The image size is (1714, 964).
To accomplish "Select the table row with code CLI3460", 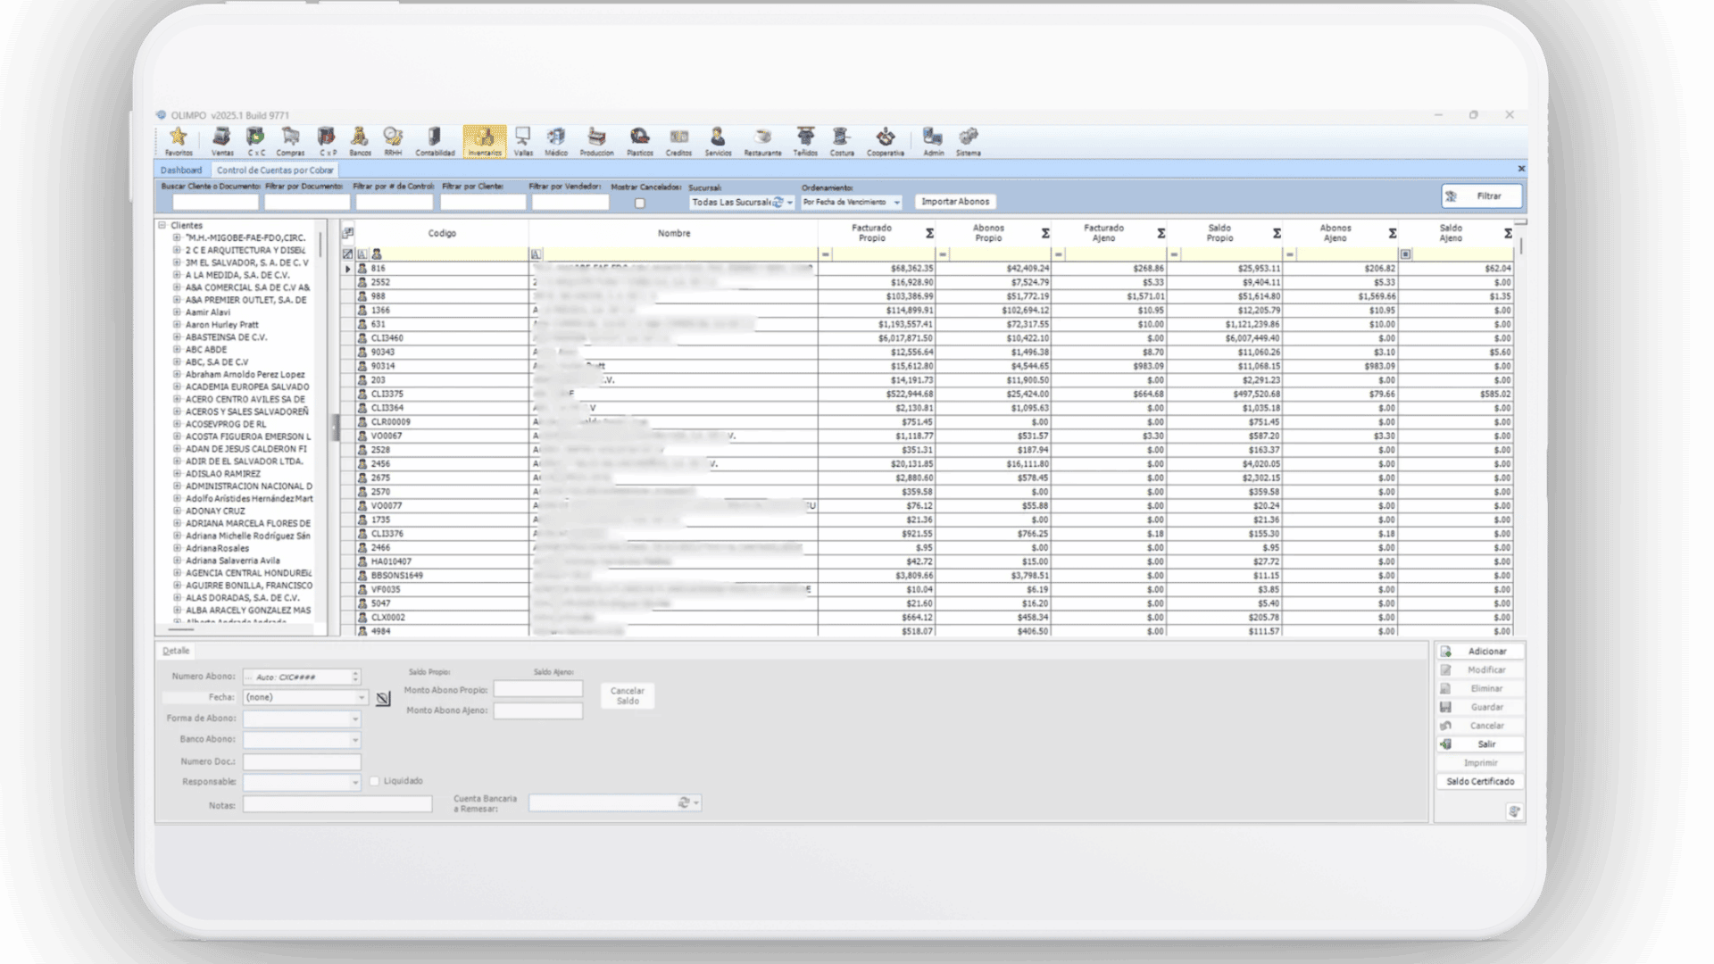I will click(x=928, y=338).
